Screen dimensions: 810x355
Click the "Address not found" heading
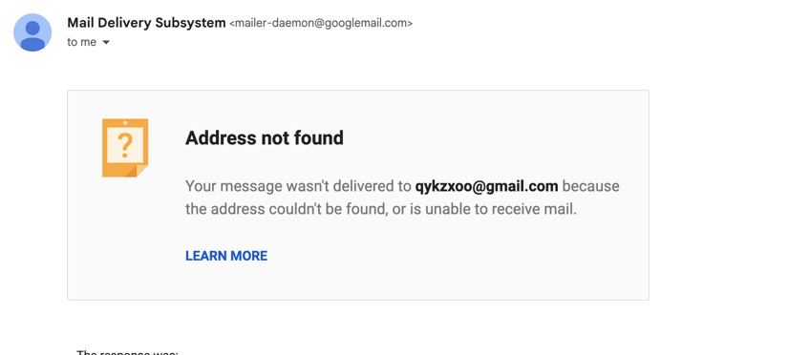coord(265,137)
